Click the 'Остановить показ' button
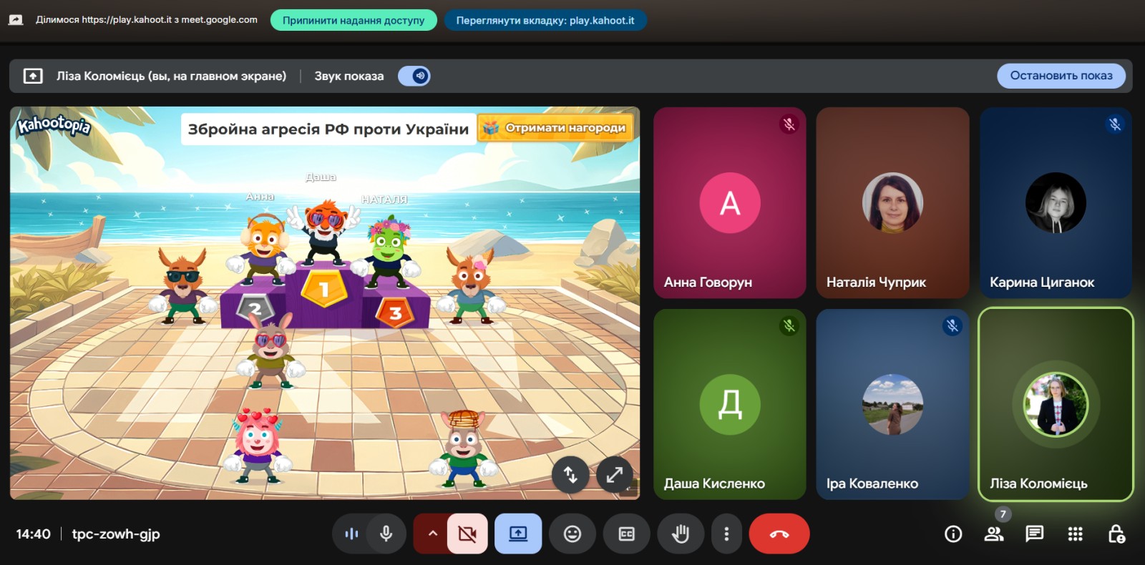The width and height of the screenshot is (1145, 565). pos(1061,76)
